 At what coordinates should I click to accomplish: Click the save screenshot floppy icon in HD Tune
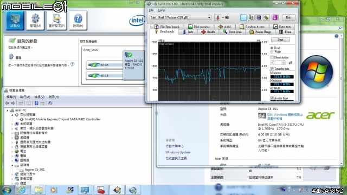pos(259,17)
